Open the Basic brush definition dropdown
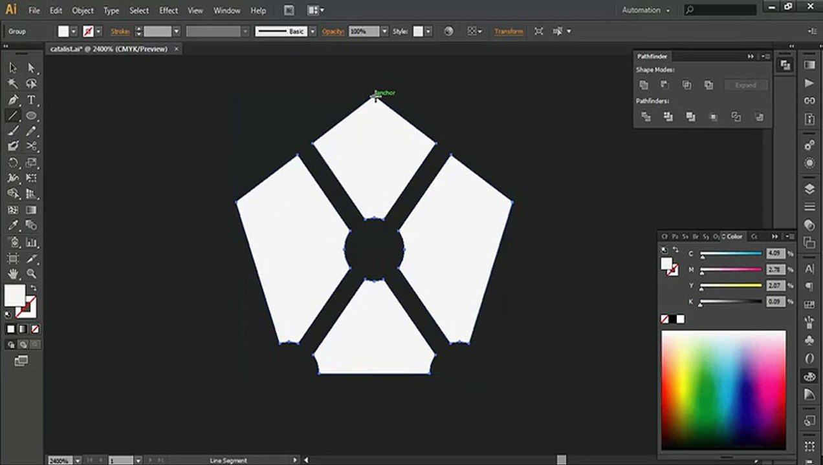 (313, 31)
